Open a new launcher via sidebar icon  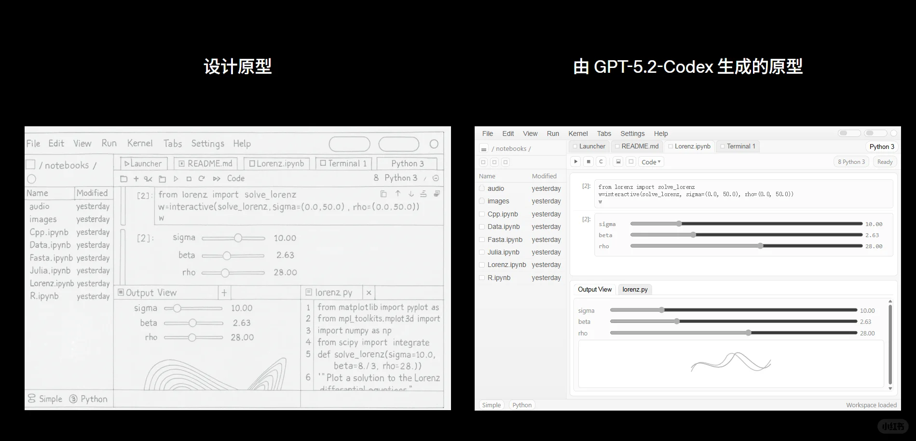[x=483, y=162]
